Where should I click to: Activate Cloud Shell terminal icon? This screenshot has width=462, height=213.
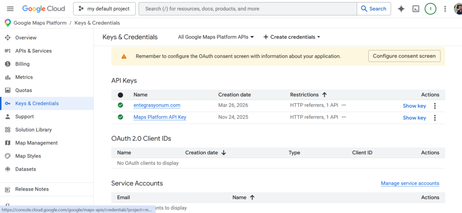click(416, 9)
